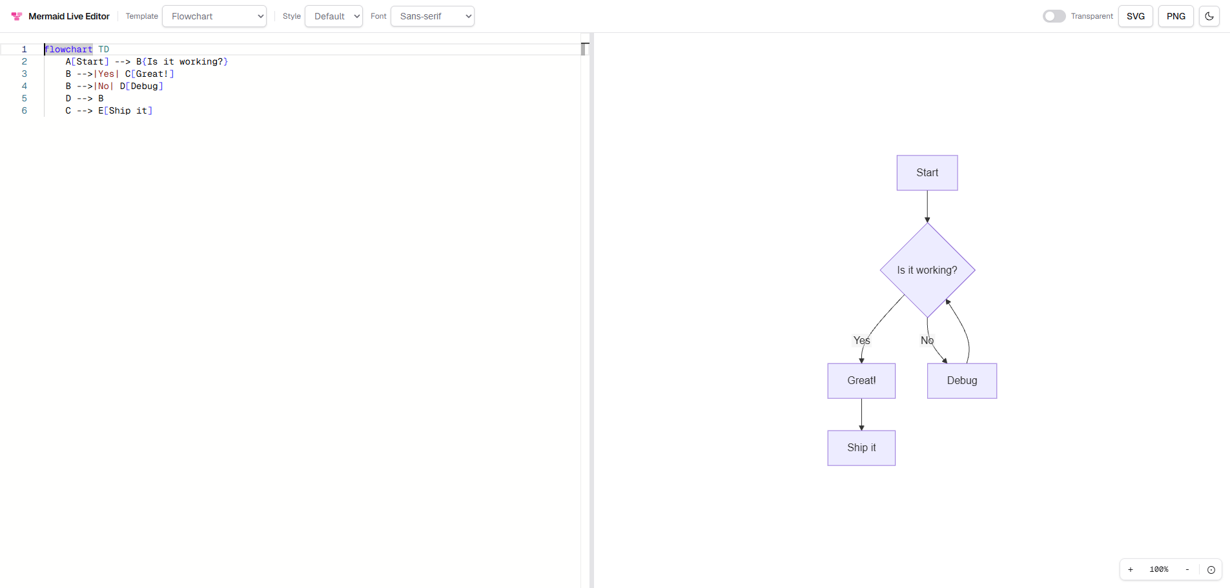The width and height of the screenshot is (1230, 588).
Task: Toggle dark mode with the moon icon
Action: [x=1209, y=16]
